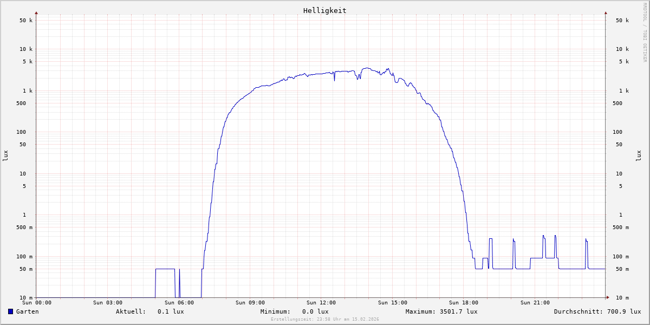
Task: Click the Sun 12:00 time axis label
Action: pos(321,303)
